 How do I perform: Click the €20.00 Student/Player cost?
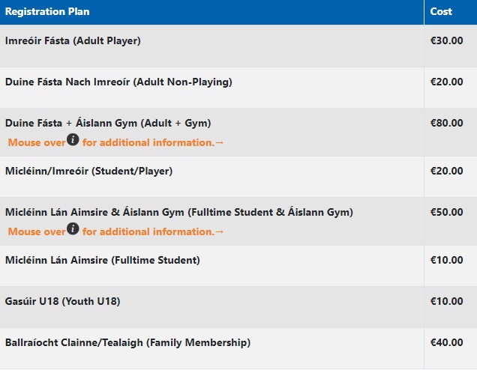[446, 171]
